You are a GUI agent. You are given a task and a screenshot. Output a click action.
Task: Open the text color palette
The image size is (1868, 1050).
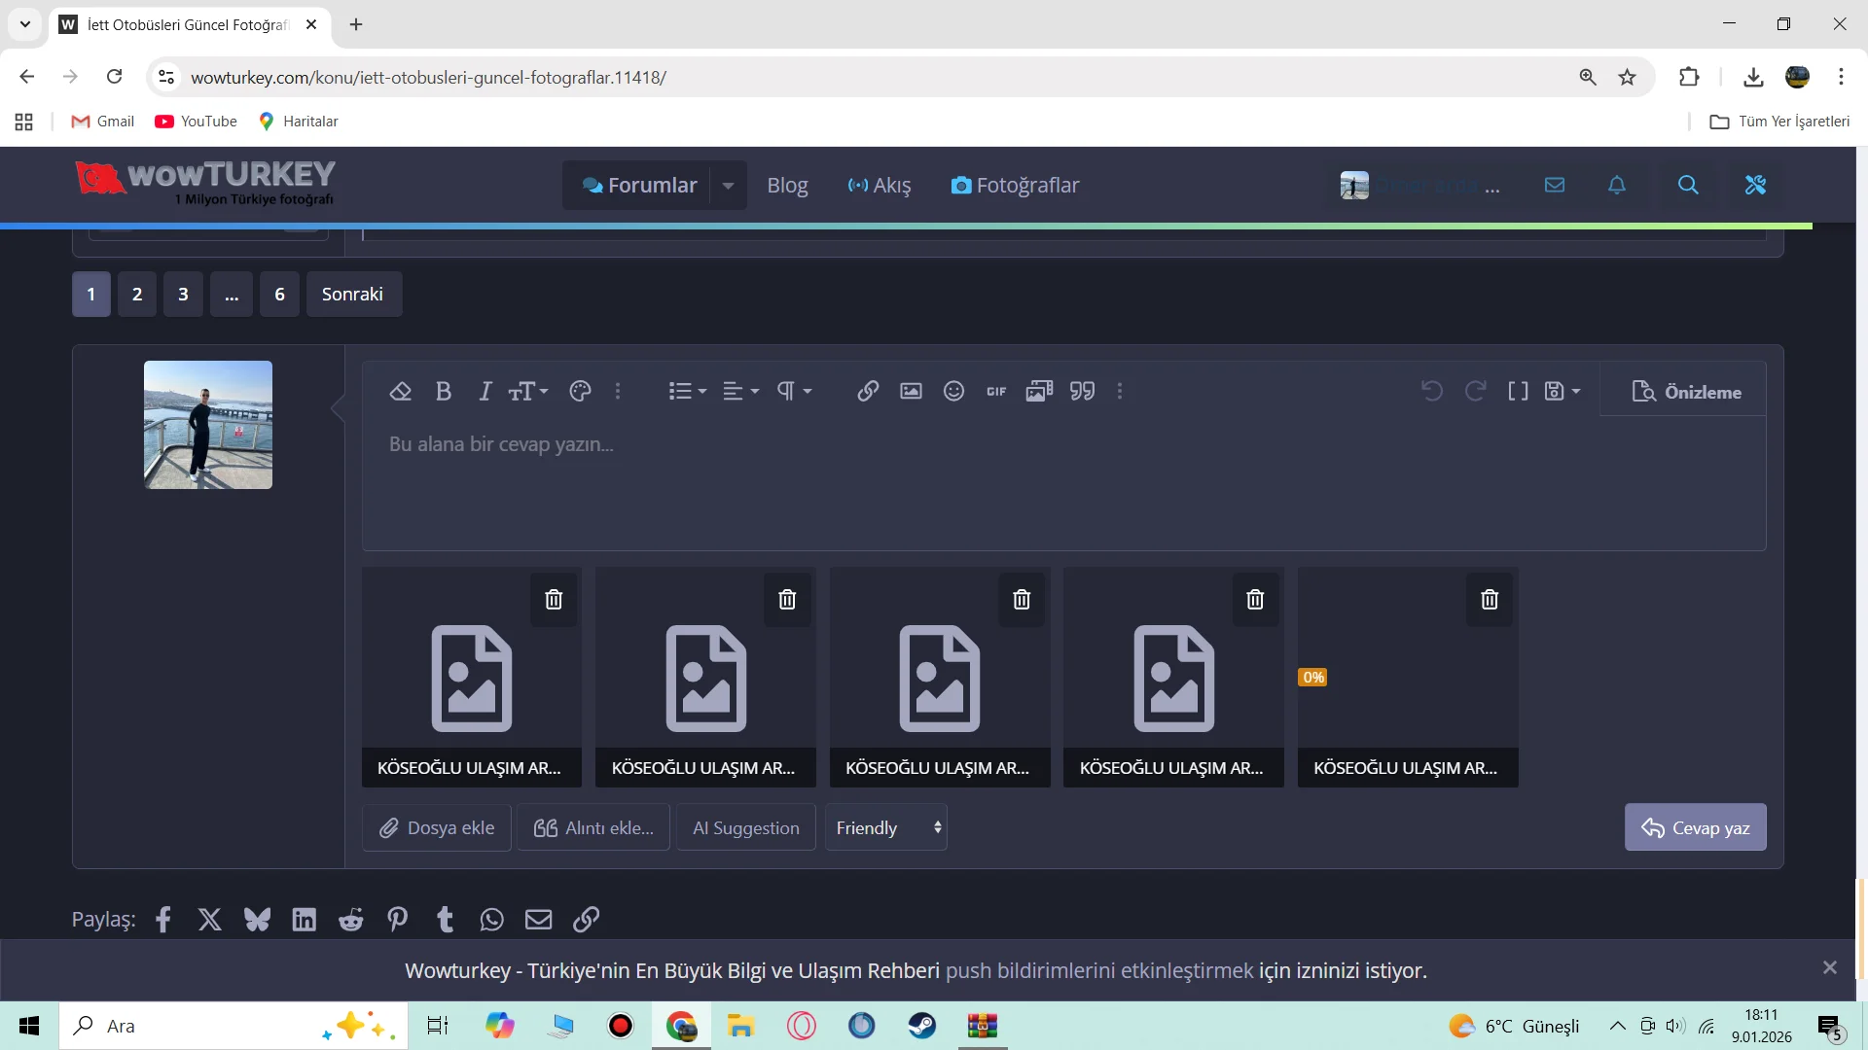pyautogui.click(x=580, y=391)
